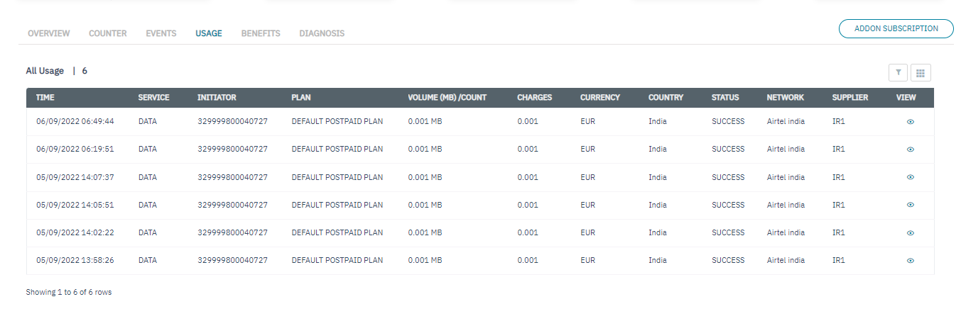Image resolution: width=961 pixels, height=321 pixels.
Task: Sort by the Time column header
Action: 45,98
